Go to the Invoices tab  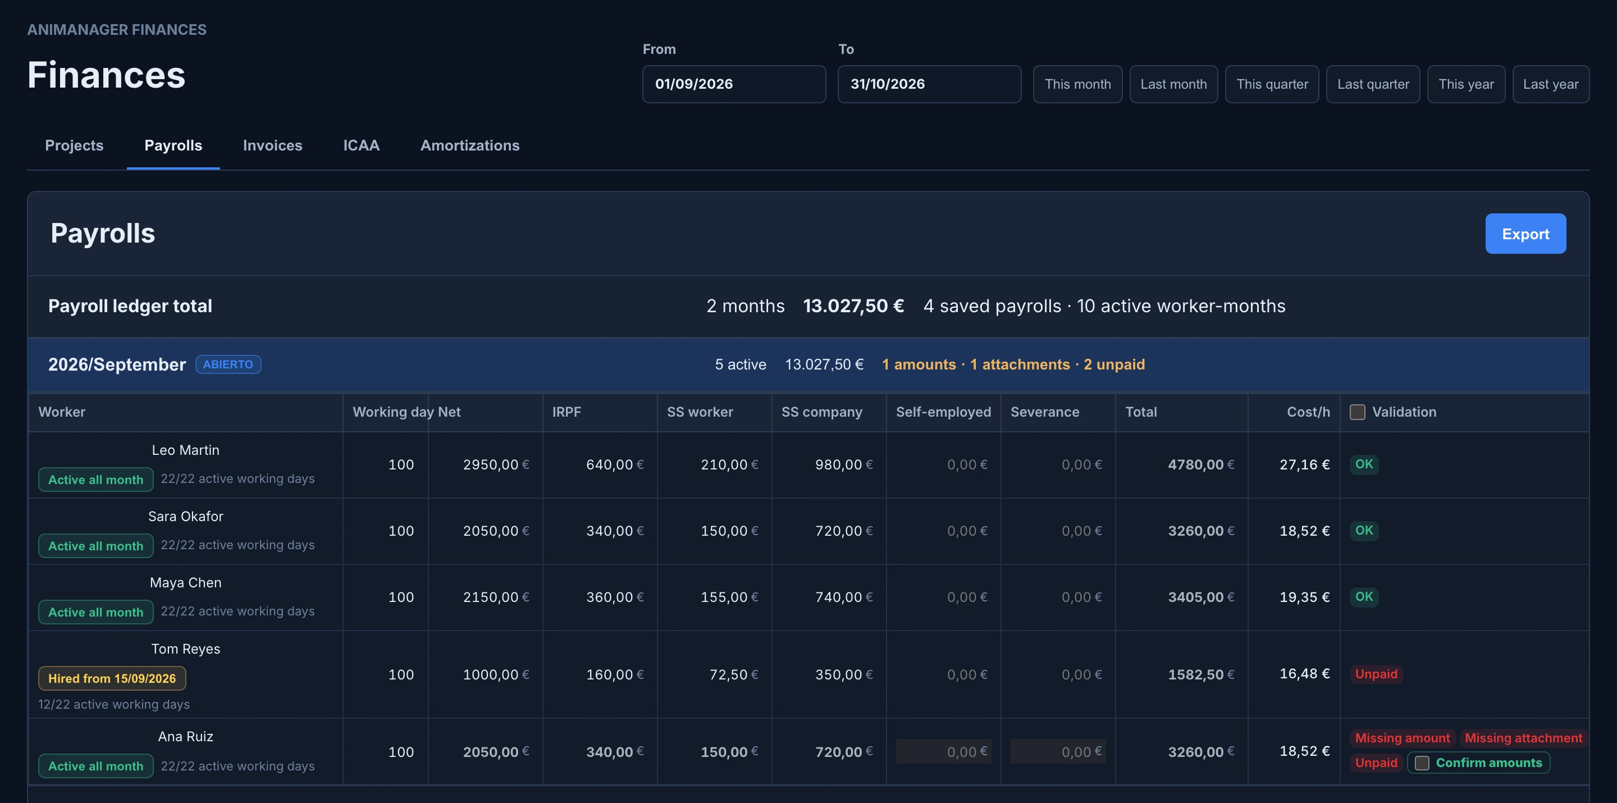pos(272,145)
